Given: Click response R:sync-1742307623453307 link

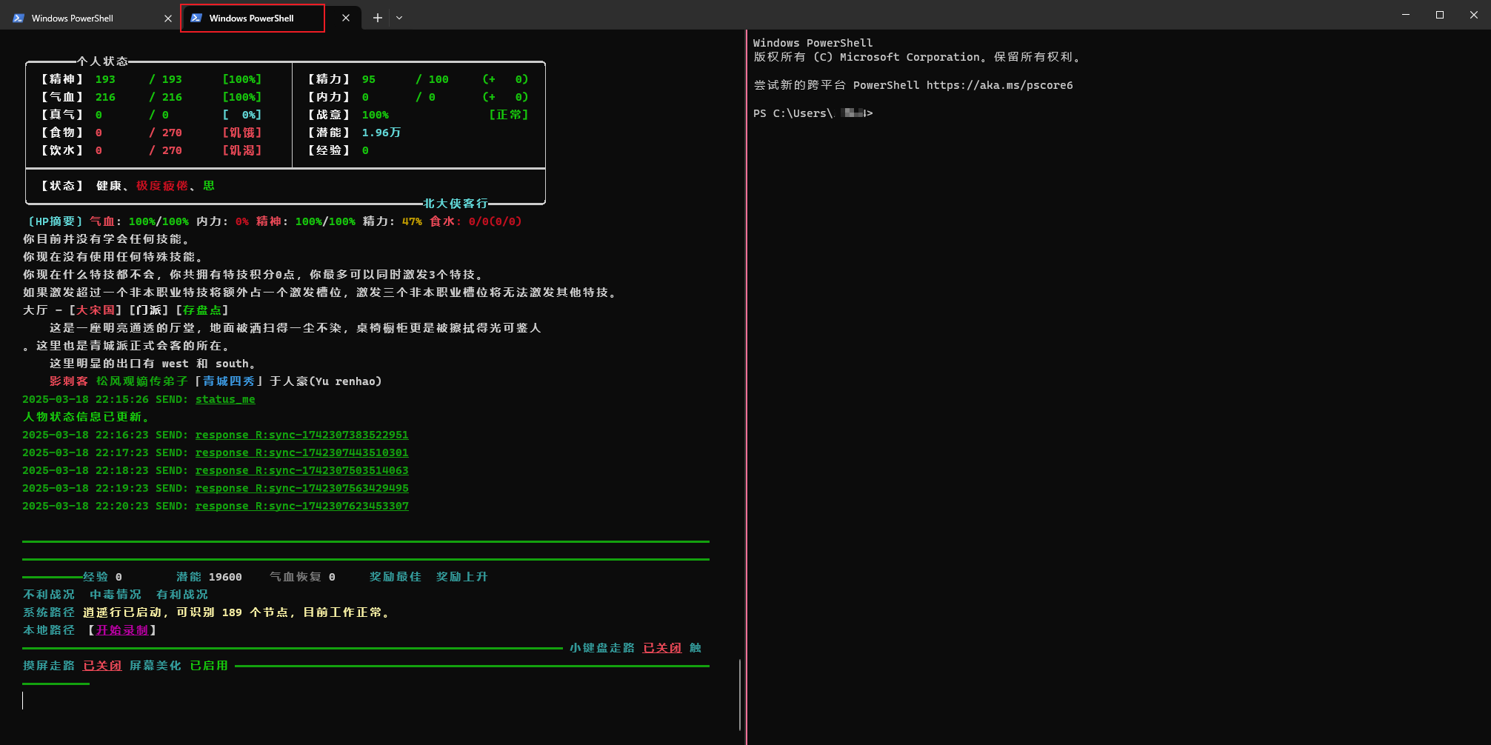Looking at the screenshot, I should 302,506.
